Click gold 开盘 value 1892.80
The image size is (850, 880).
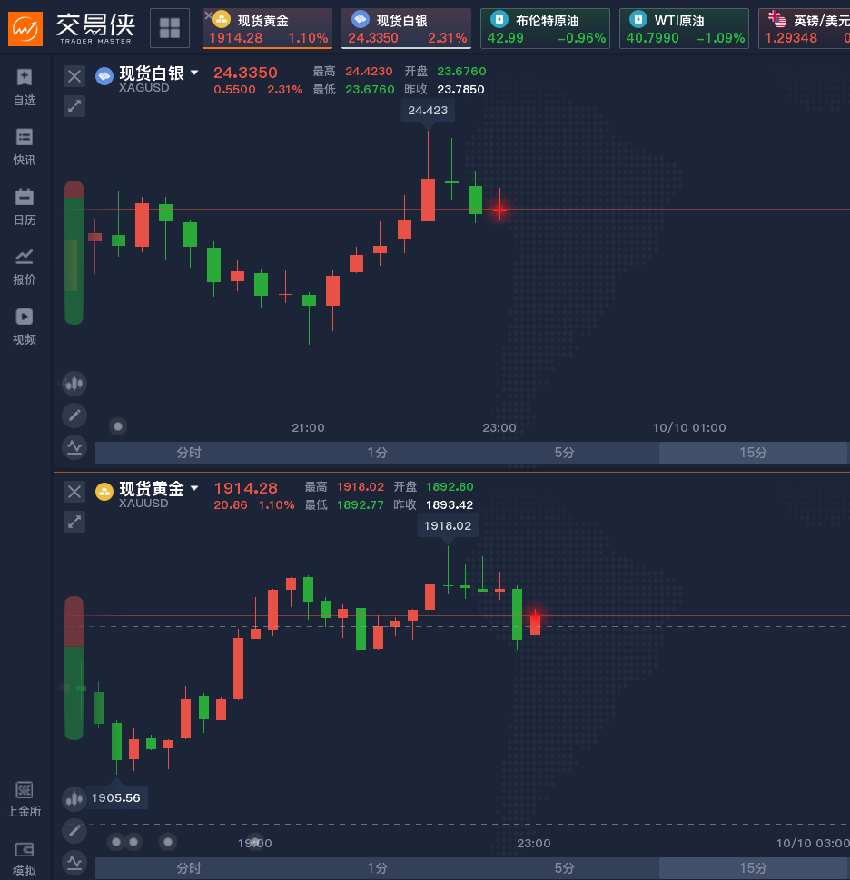(x=450, y=486)
